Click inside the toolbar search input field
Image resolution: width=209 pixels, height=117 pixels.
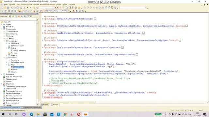[46, 8]
